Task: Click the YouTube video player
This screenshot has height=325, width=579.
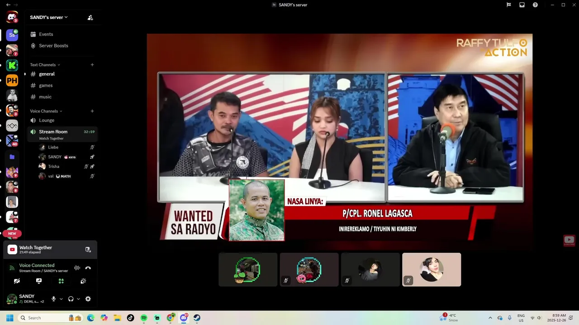Action: [x=339, y=141]
